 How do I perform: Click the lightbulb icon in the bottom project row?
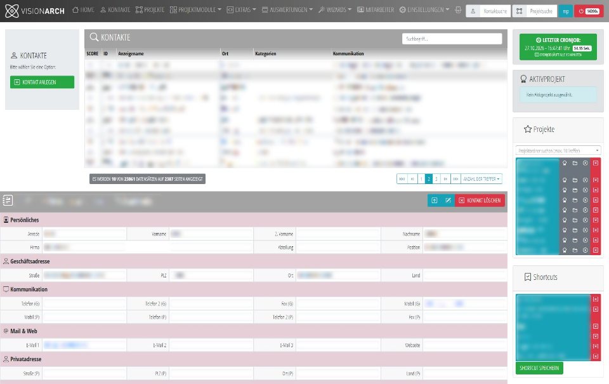pyautogui.click(x=565, y=250)
